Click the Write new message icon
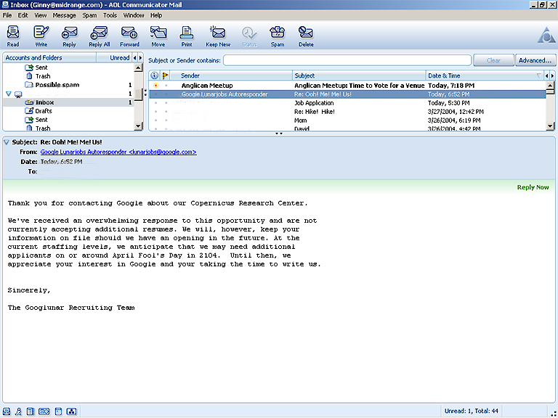This screenshot has width=558, height=418. pyautogui.click(x=41, y=35)
